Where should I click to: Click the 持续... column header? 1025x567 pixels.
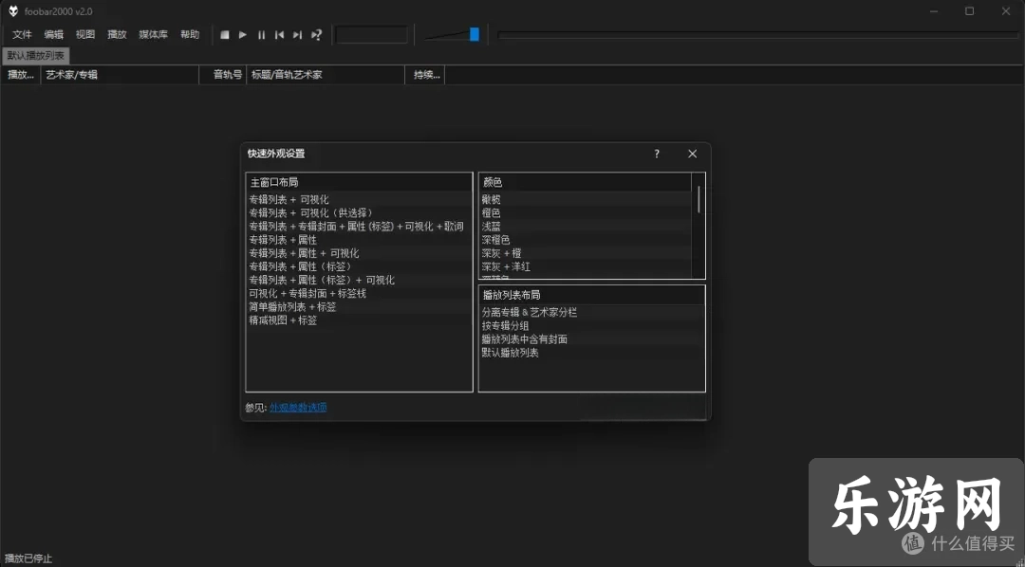425,75
